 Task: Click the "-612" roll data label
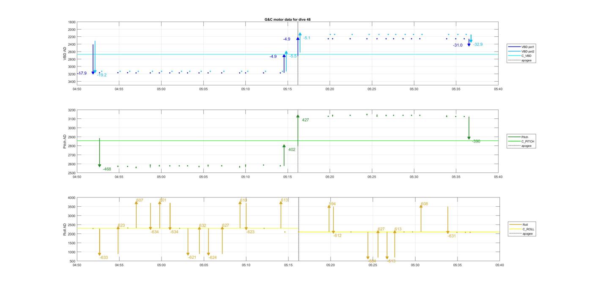[337, 235]
